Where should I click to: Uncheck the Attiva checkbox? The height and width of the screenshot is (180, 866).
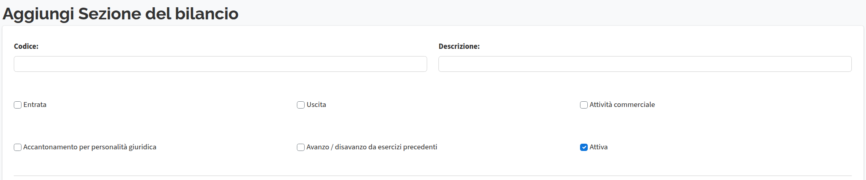584,147
